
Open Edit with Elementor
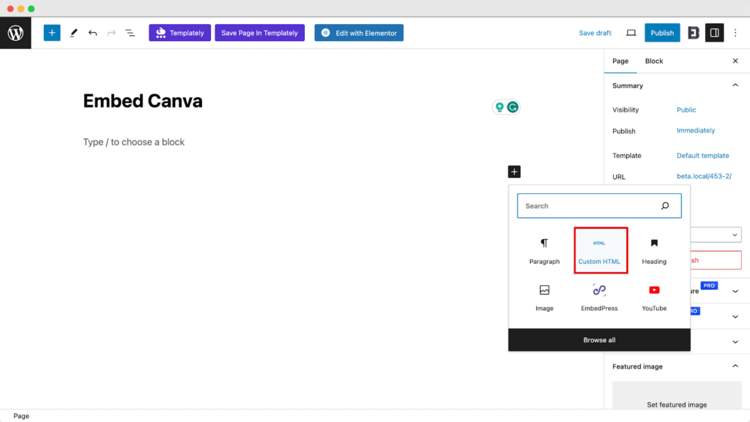point(359,33)
